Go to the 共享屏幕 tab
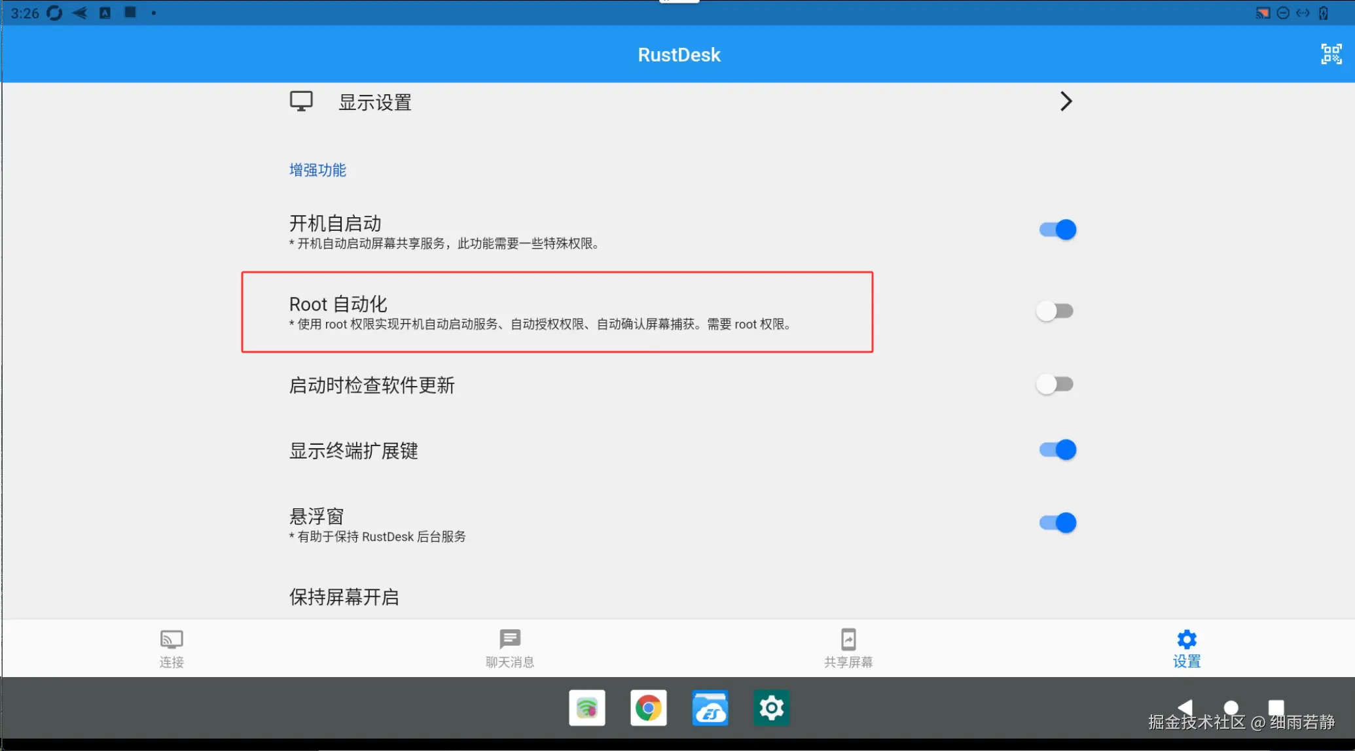 pos(848,648)
